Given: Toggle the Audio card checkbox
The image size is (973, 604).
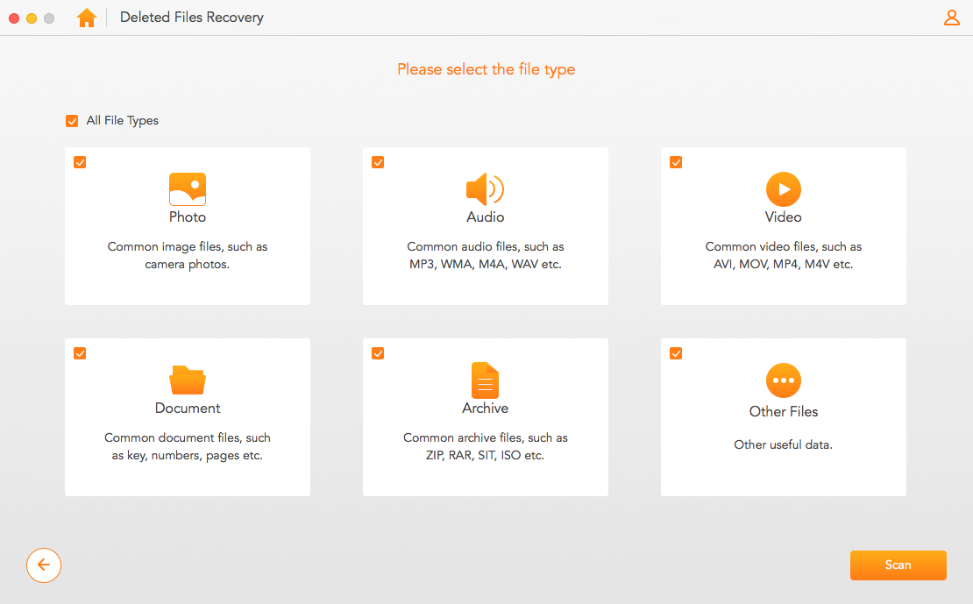Looking at the screenshot, I should click(x=378, y=163).
